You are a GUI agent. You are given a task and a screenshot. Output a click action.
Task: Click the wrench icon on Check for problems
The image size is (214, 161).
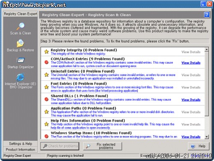(x=45, y=146)
